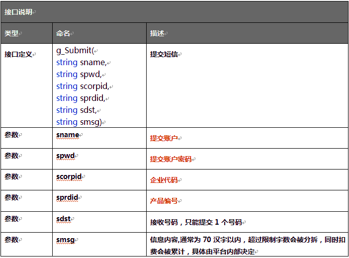This screenshot has height=258, width=349.
Task: Click the 提交短信 description text
Action: coord(164,54)
